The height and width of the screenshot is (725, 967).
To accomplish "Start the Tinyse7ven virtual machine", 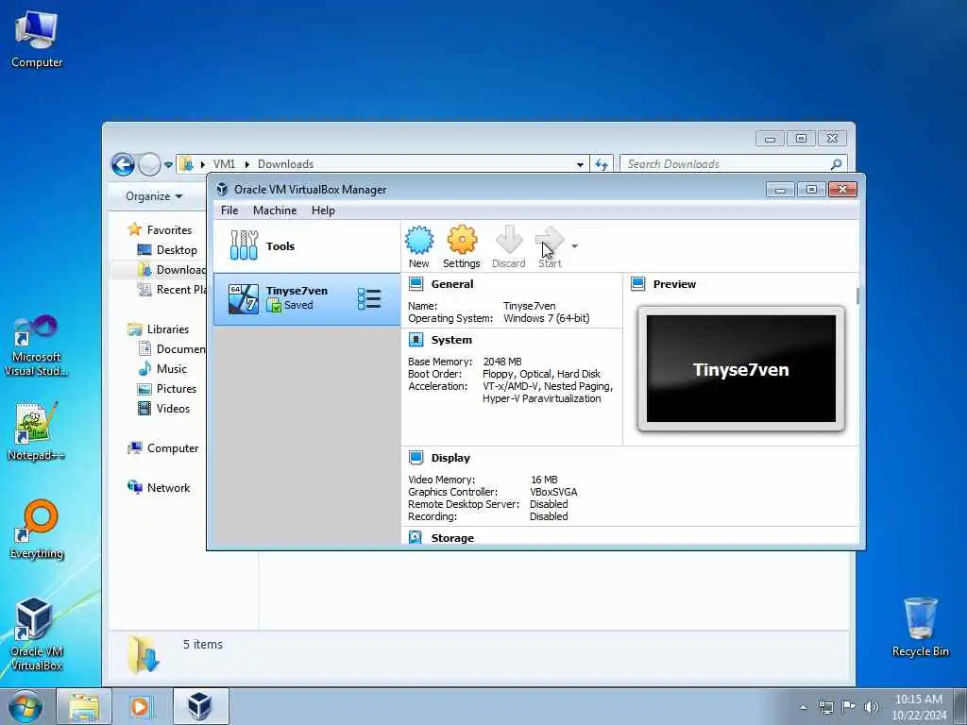I will tap(550, 246).
